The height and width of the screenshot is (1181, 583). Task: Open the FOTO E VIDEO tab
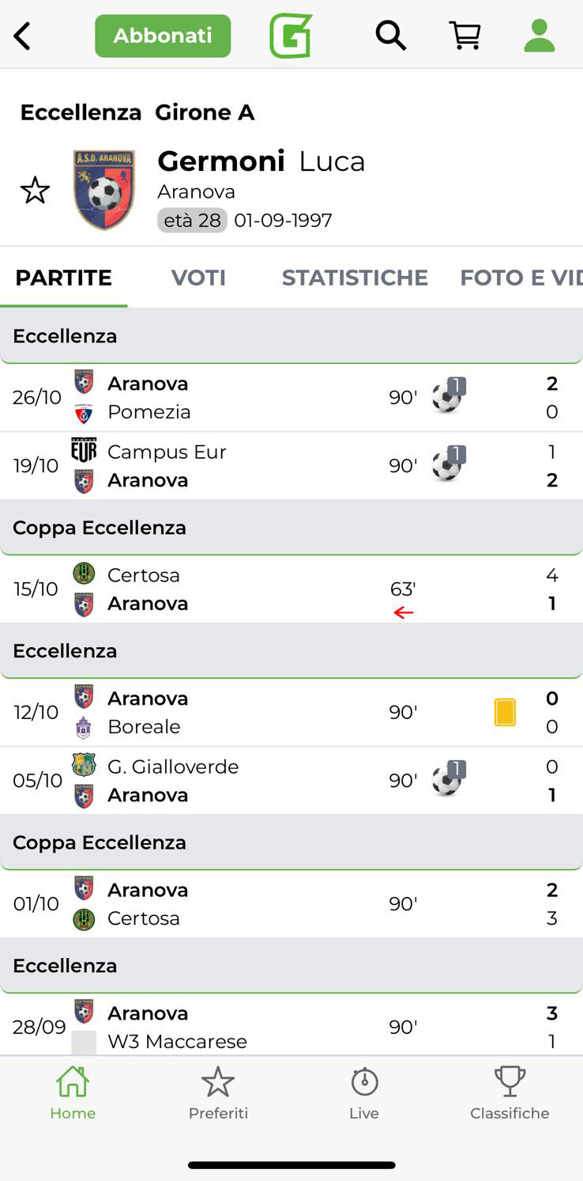coord(521,278)
